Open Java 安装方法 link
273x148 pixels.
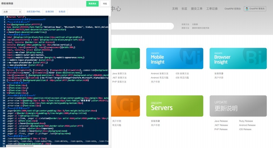click(119, 74)
